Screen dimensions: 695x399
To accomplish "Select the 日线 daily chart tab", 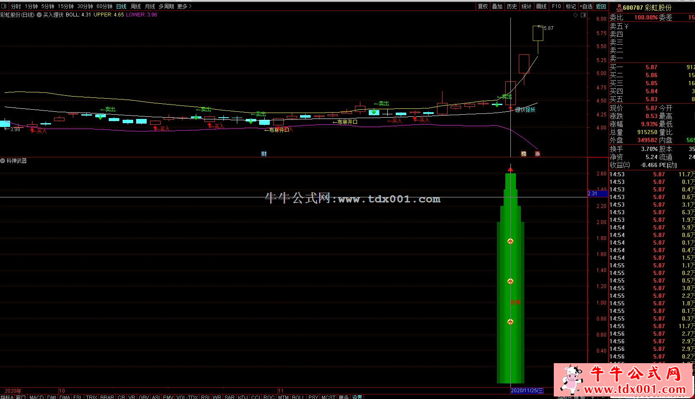I will tap(121, 6).
